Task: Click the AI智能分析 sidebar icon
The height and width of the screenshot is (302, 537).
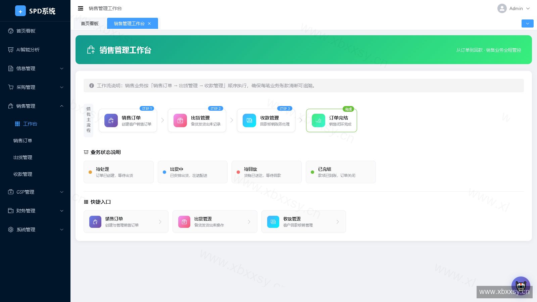Action: (11, 50)
